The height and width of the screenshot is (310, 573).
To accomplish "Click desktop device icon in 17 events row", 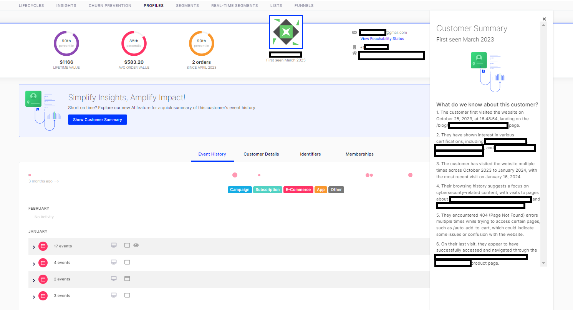I will pos(114,245).
